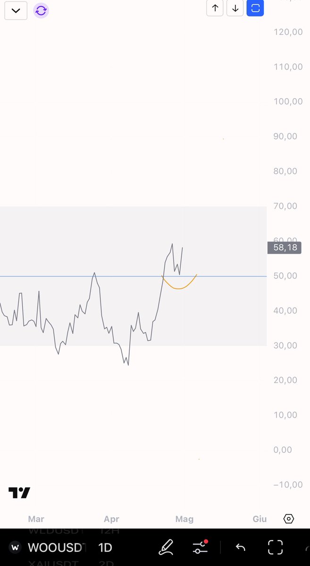
Task: Open the 1D interval selector
Action: point(105,548)
